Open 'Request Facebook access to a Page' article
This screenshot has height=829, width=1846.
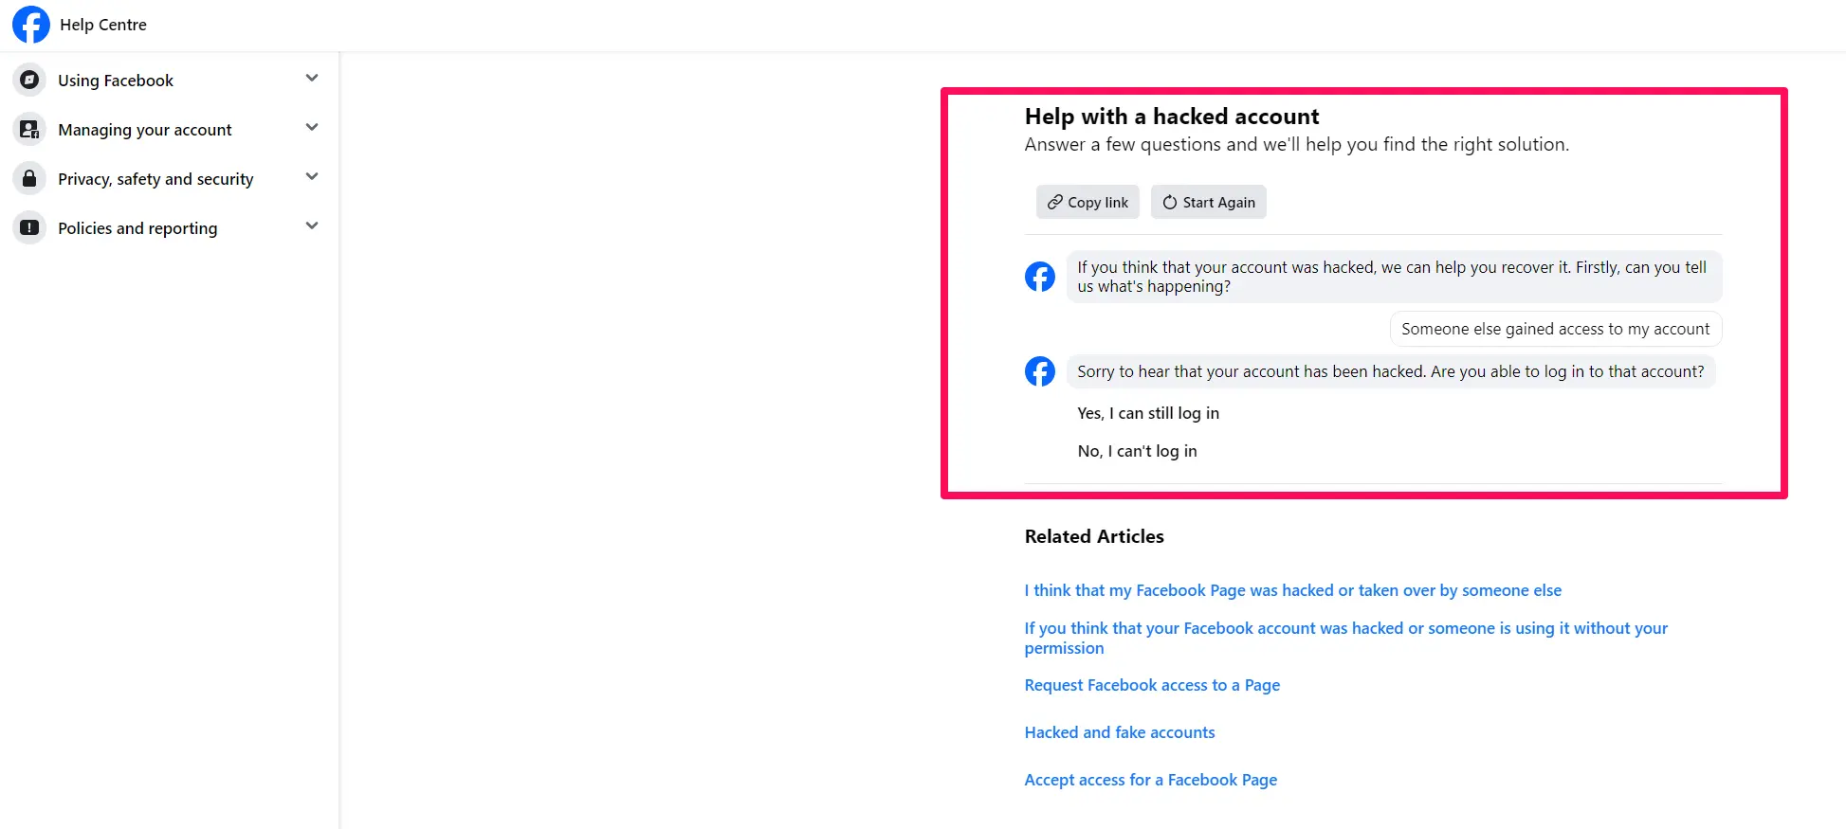coord(1152,685)
